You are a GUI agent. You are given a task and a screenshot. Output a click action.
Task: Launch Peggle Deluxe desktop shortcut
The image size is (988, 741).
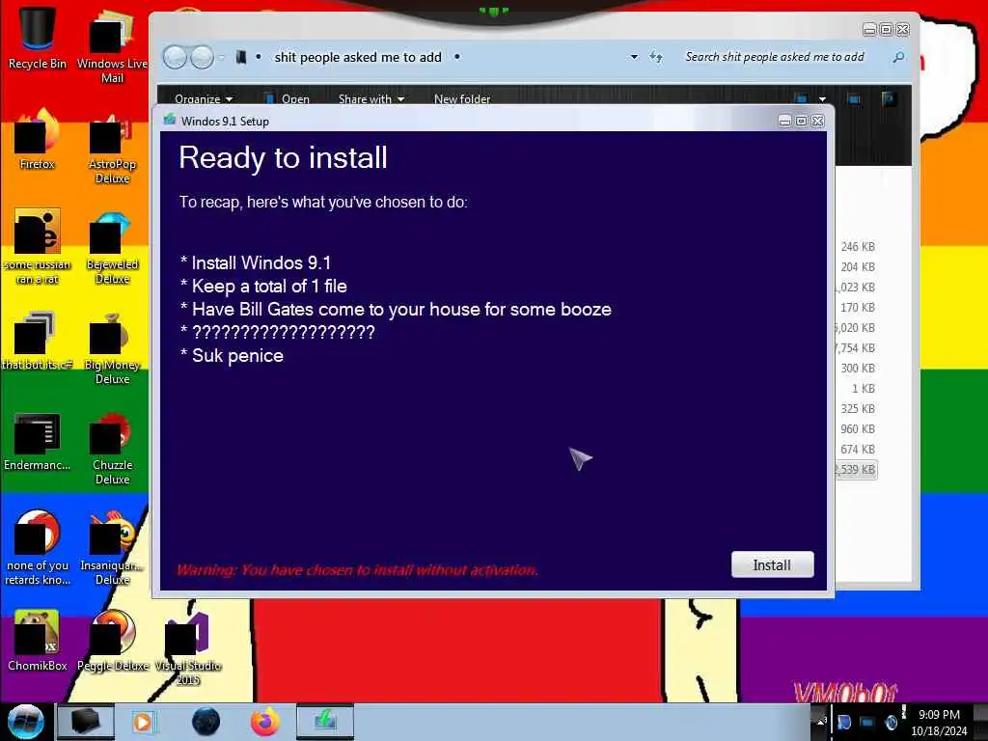pos(112,641)
